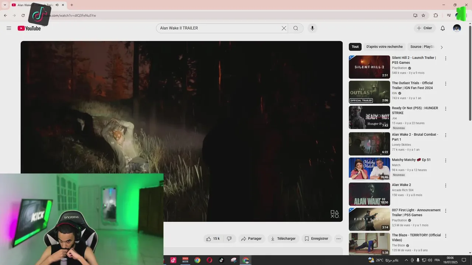The image size is (472, 265).
Task: Open Ready Or Not HUNGER STRIKE thumbnail
Action: click(x=369, y=117)
